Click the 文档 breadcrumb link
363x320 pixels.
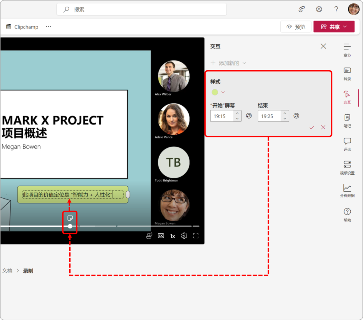click(x=7, y=271)
